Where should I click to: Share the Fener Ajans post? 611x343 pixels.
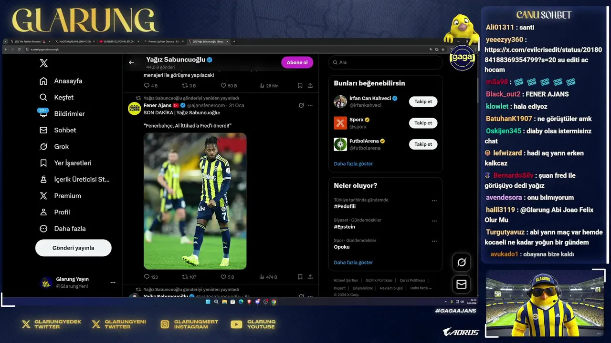310,277
